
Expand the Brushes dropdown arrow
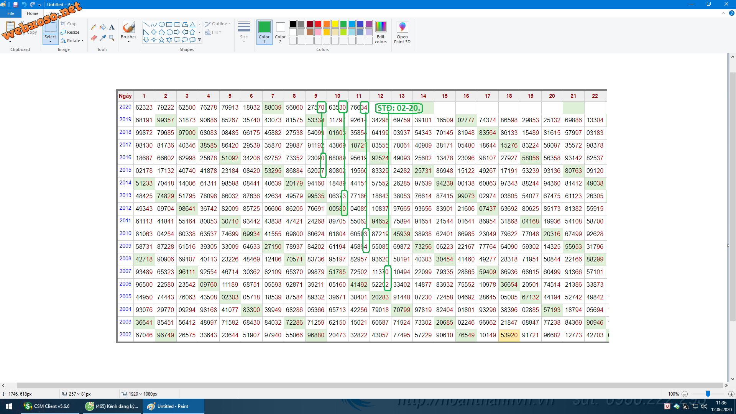pos(128,41)
